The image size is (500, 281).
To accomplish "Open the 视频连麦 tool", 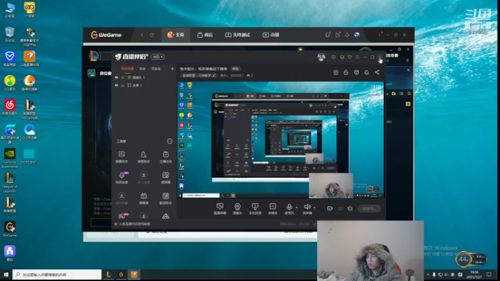I will [x=121, y=178].
